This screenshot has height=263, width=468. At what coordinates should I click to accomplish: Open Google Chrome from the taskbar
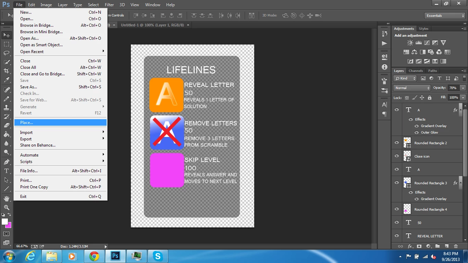coord(94,256)
